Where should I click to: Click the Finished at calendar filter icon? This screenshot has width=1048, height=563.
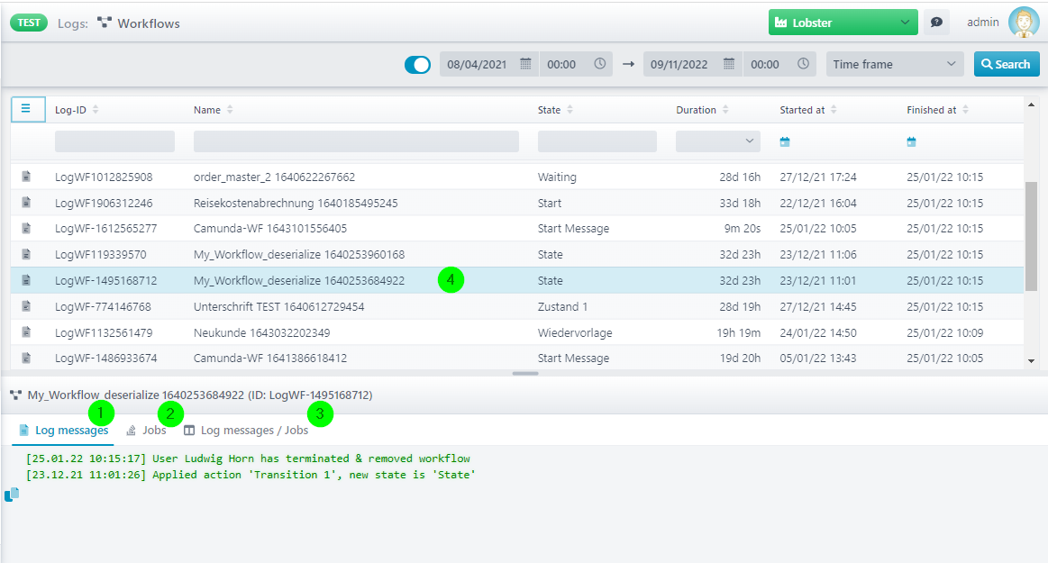[x=911, y=141]
